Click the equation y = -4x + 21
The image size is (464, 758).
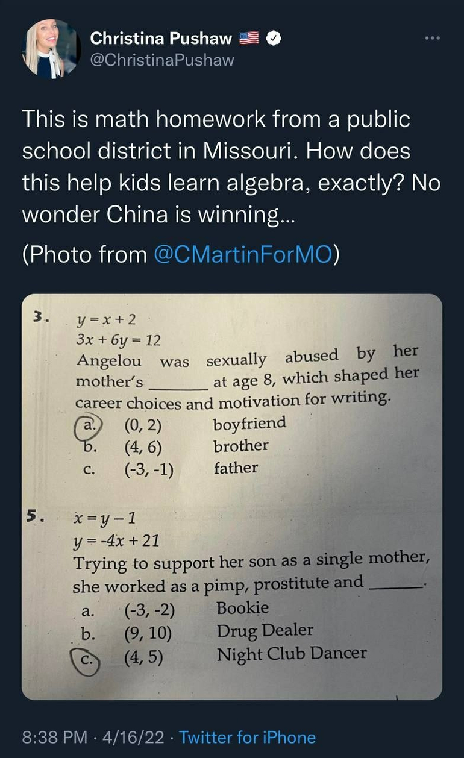pyautogui.click(x=116, y=540)
